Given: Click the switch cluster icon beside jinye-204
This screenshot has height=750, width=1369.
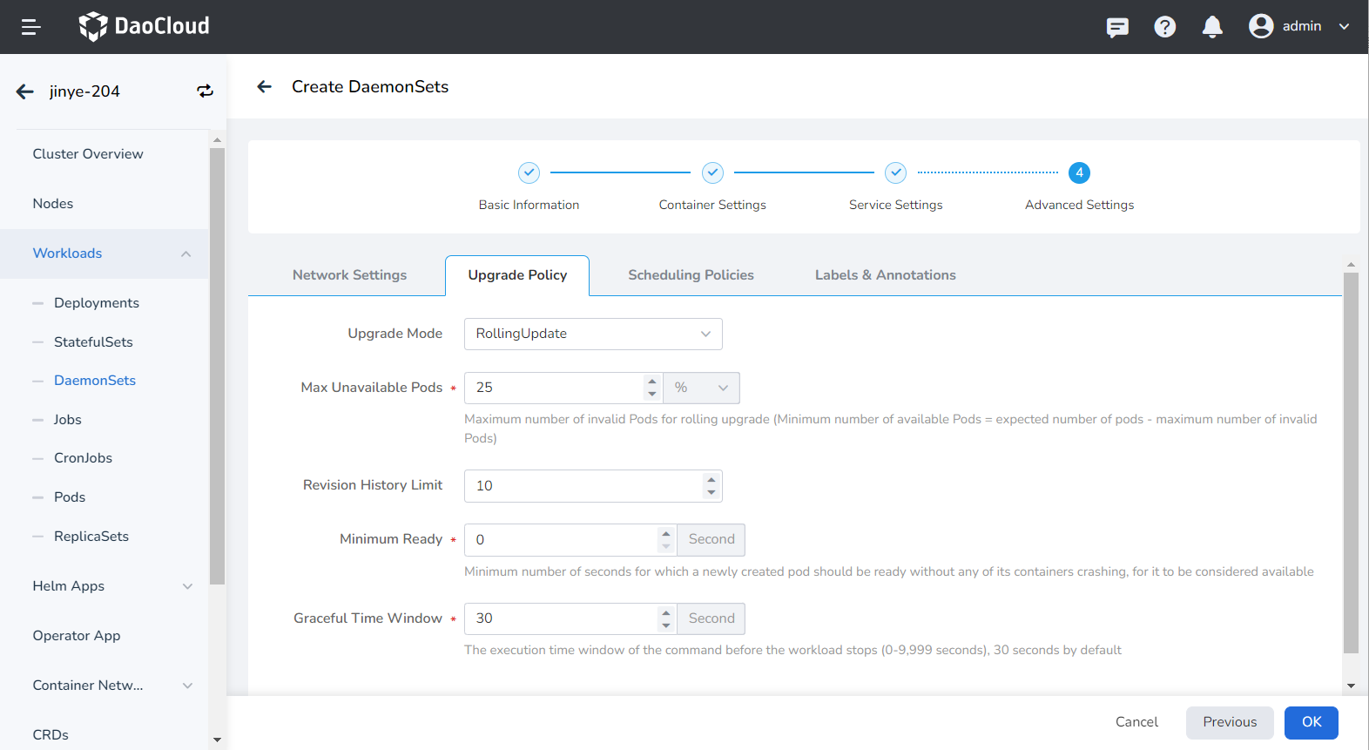Looking at the screenshot, I should pyautogui.click(x=205, y=91).
